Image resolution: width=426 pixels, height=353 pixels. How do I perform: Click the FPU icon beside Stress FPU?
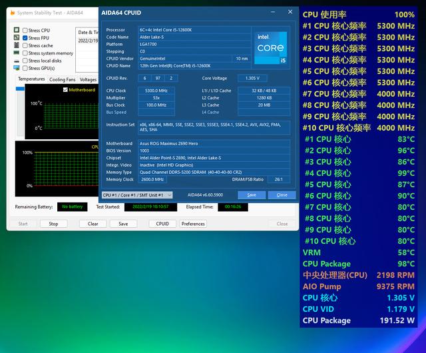tap(17, 37)
